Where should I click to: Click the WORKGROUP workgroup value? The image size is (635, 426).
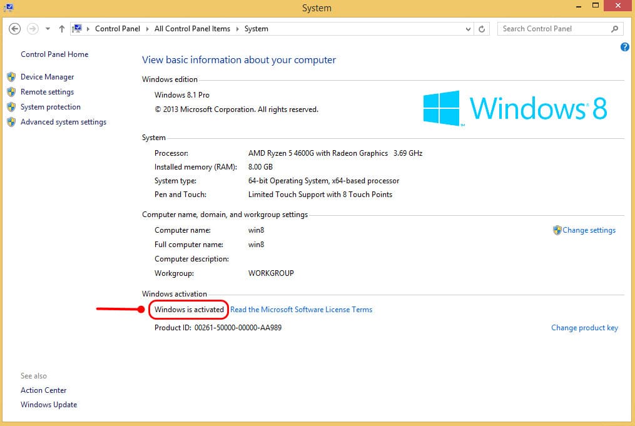[271, 273]
